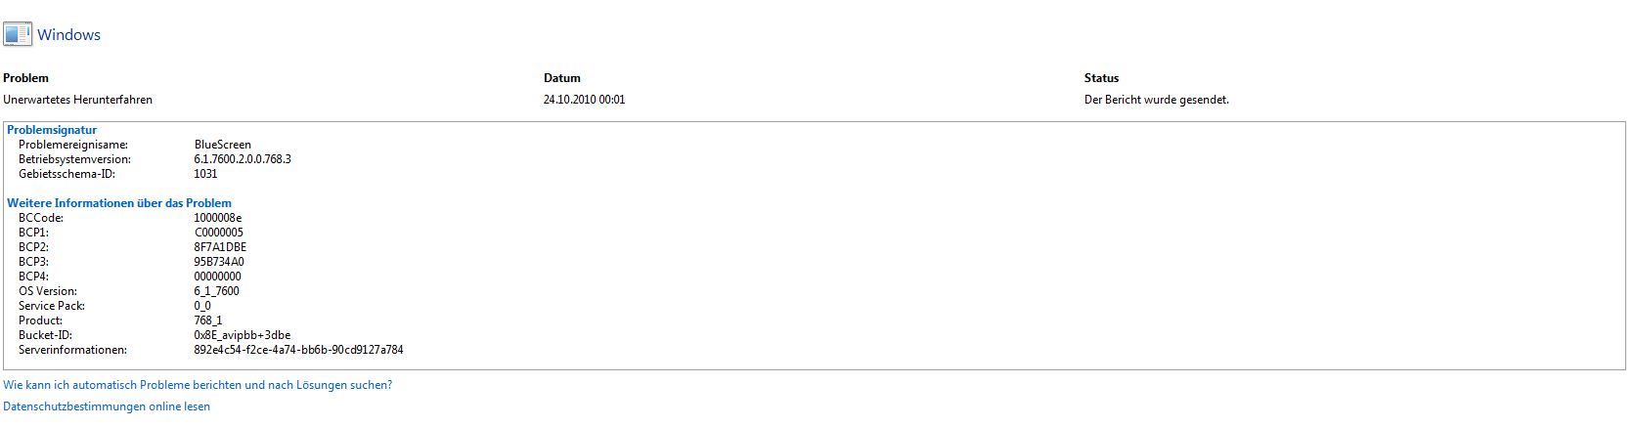
Task: Click the BlueScreen event name value
Action: click(223, 145)
